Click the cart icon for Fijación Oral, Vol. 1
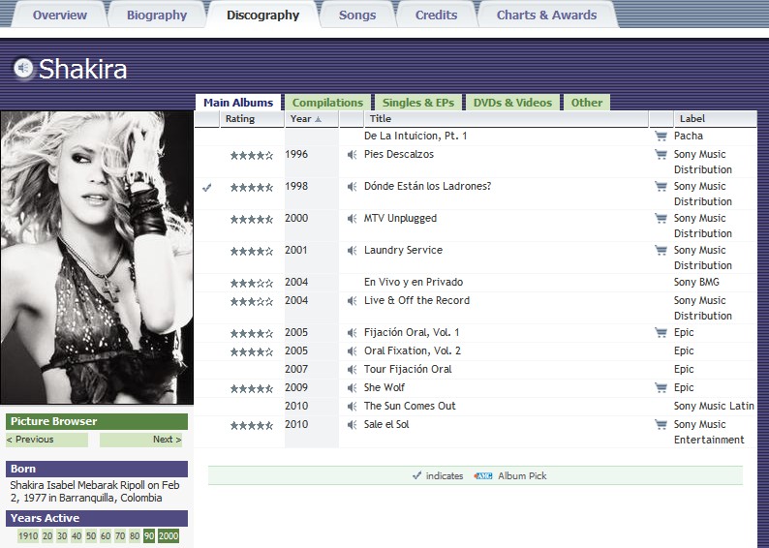769x548 pixels. click(661, 333)
